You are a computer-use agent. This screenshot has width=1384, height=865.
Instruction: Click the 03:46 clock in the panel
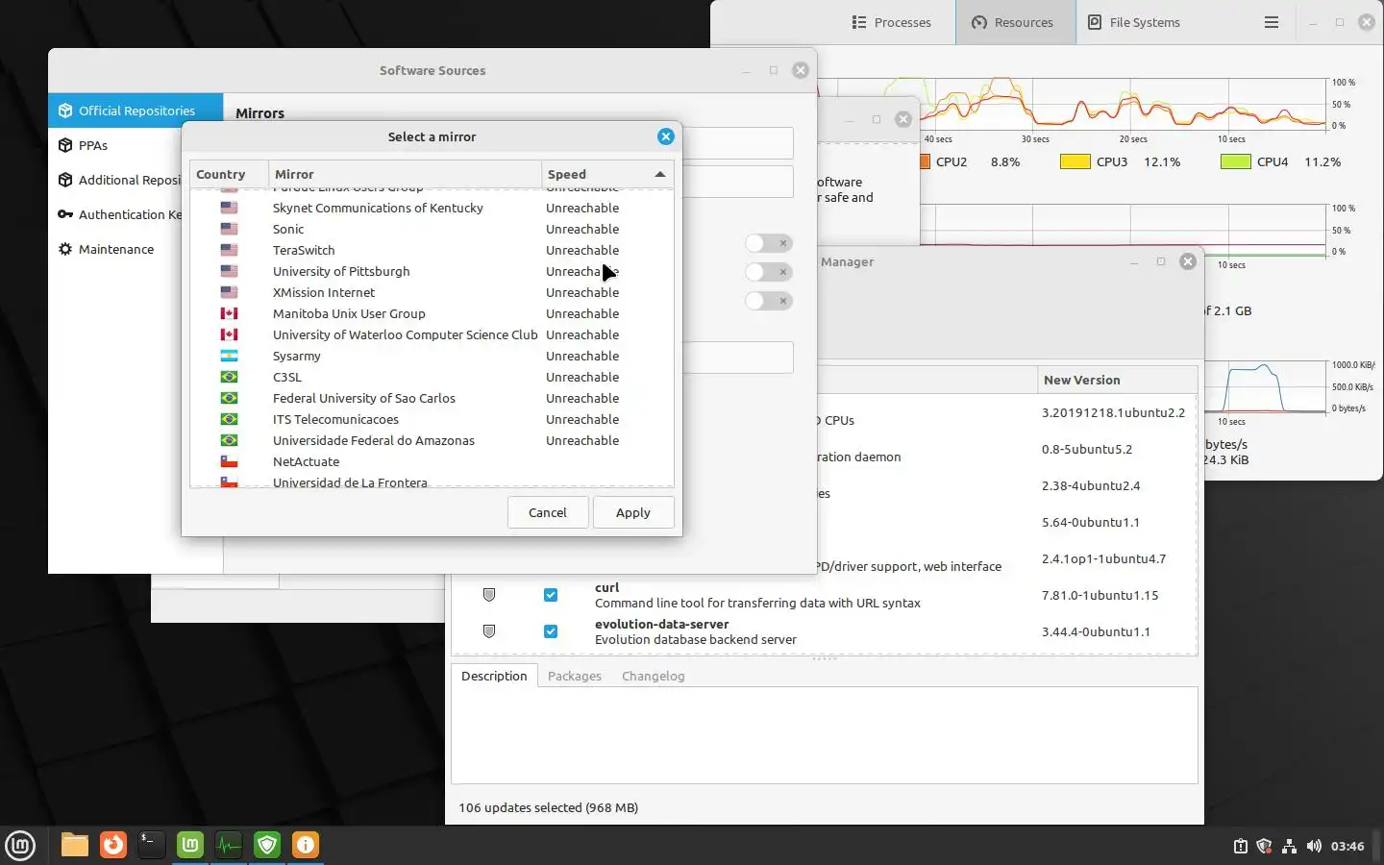tap(1347, 847)
